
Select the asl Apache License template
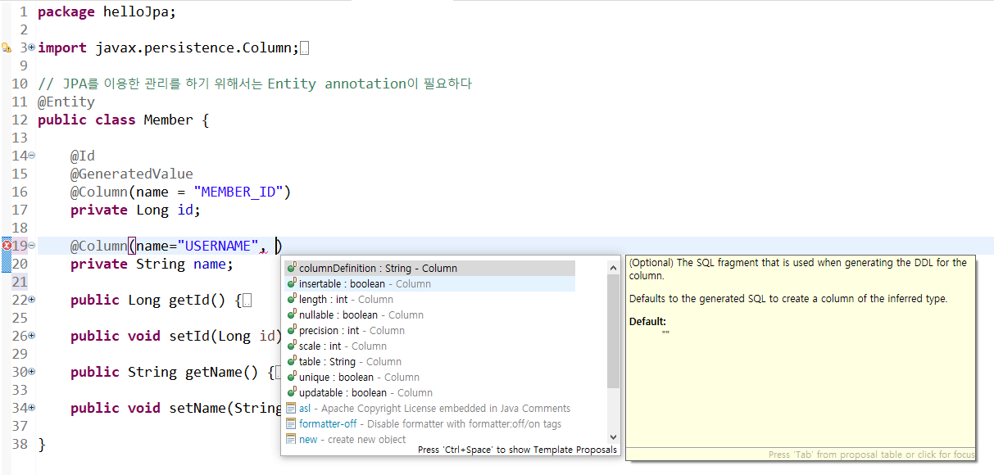430,409
